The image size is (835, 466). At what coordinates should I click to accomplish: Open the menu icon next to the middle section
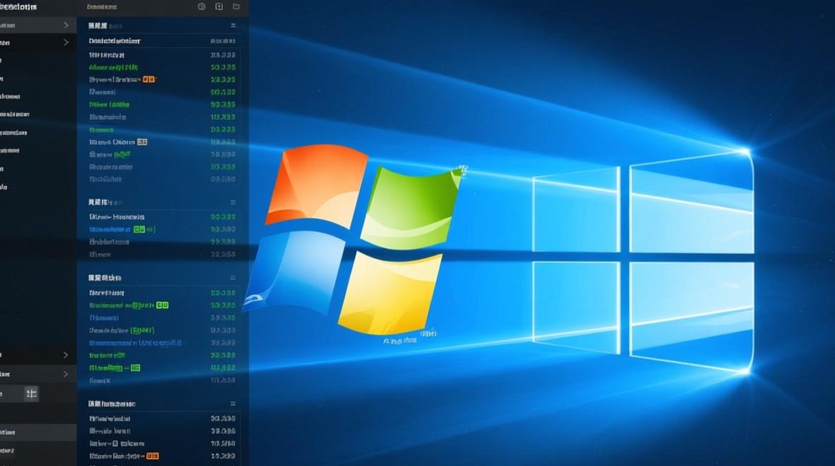pos(233,201)
